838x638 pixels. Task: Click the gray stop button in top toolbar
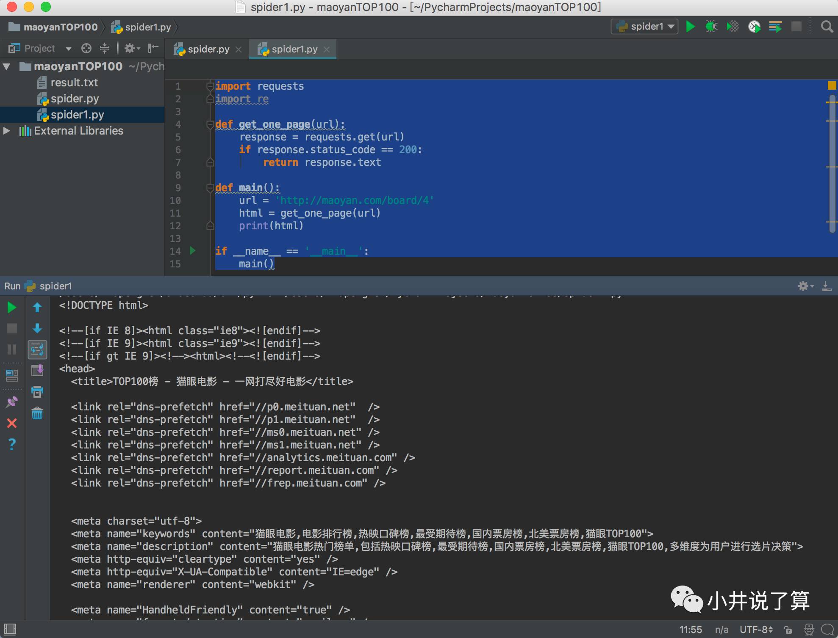pos(796,27)
